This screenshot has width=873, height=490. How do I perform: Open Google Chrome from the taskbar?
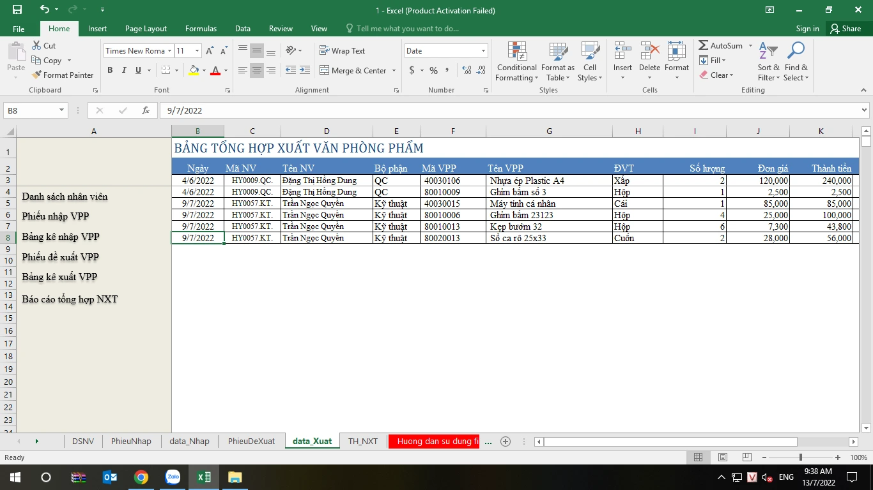coord(141,477)
